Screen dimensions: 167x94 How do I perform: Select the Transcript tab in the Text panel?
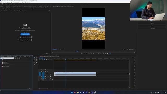(3, 8)
